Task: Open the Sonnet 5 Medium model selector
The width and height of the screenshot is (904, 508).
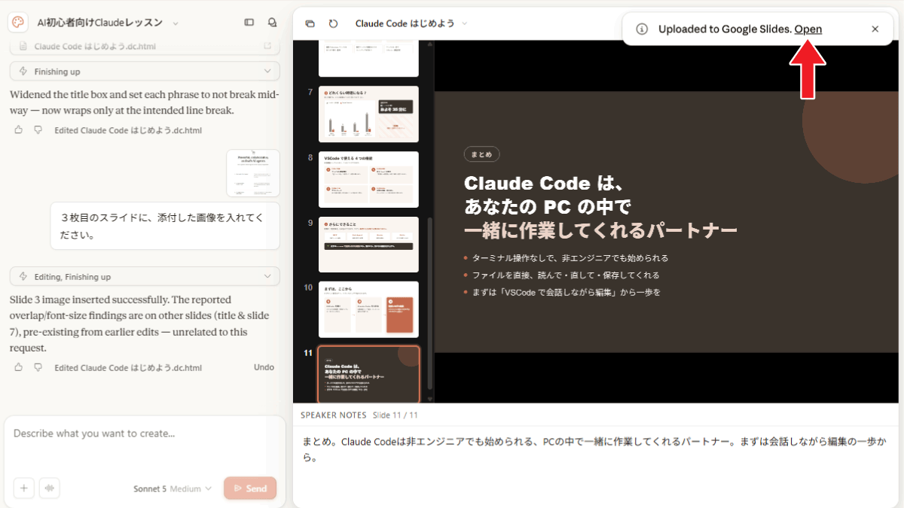Action: coord(173,488)
